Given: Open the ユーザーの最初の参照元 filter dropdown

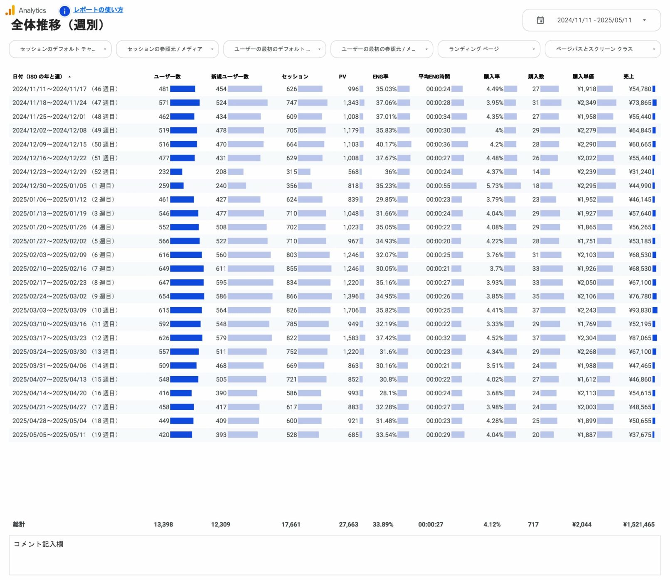Looking at the screenshot, I should coord(382,49).
